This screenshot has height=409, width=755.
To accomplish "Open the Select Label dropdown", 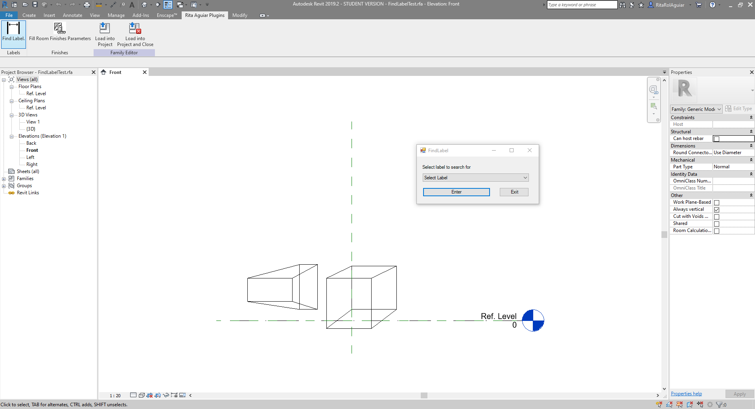I will (x=525, y=177).
